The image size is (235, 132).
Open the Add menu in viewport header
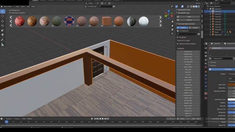click(28, 7)
